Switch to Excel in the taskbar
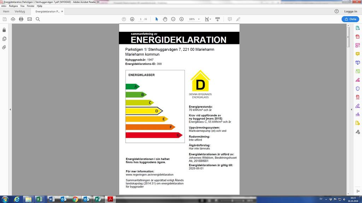 click(40, 199)
